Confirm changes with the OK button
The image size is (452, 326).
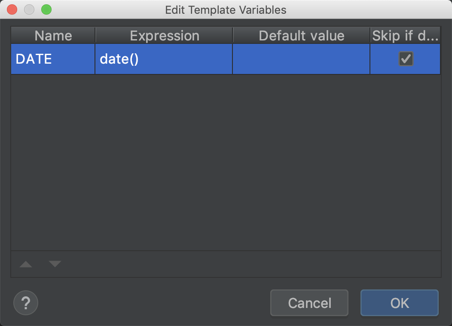(x=400, y=303)
